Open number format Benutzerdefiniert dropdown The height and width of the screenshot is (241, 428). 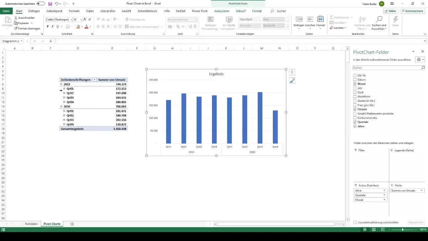[195, 20]
